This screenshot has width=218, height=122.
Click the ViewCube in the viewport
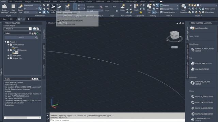[x=175, y=35]
